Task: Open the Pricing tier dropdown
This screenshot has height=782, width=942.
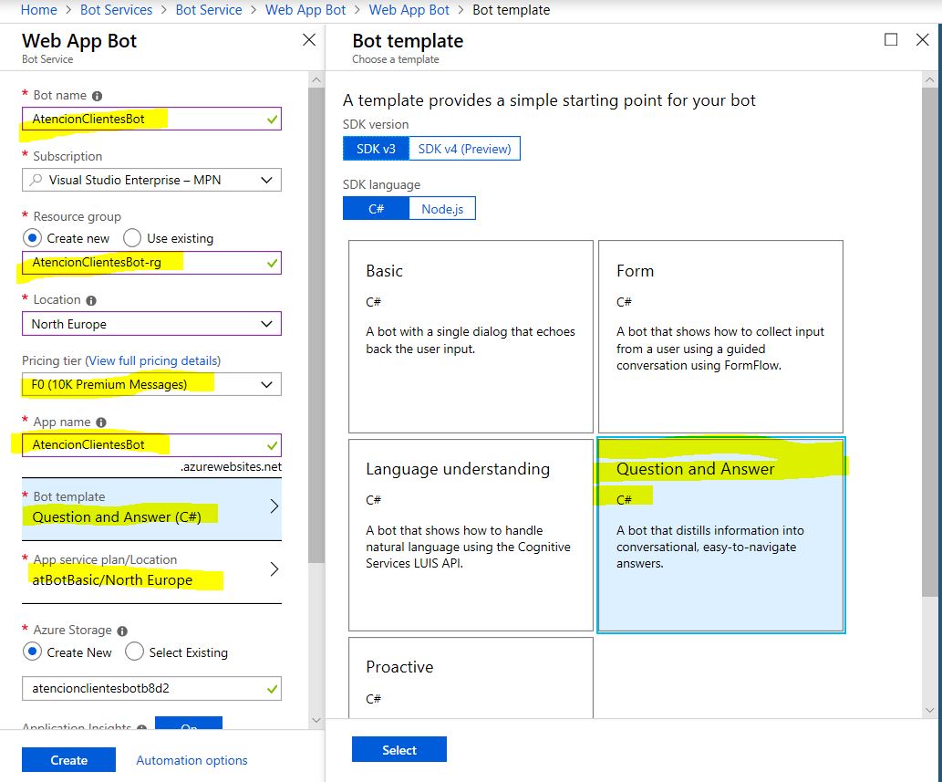Action: tap(151, 385)
